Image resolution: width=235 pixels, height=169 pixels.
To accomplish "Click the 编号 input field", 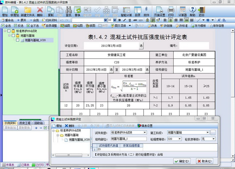I will click(194, 46).
